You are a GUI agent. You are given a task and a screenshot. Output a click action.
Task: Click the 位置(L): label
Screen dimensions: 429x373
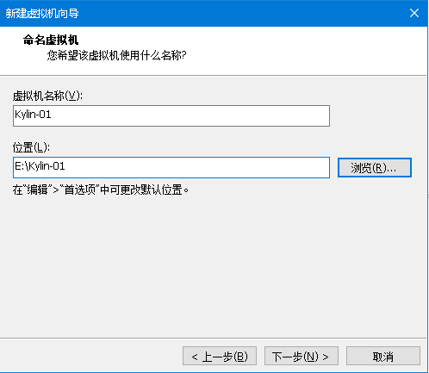(x=31, y=147)
